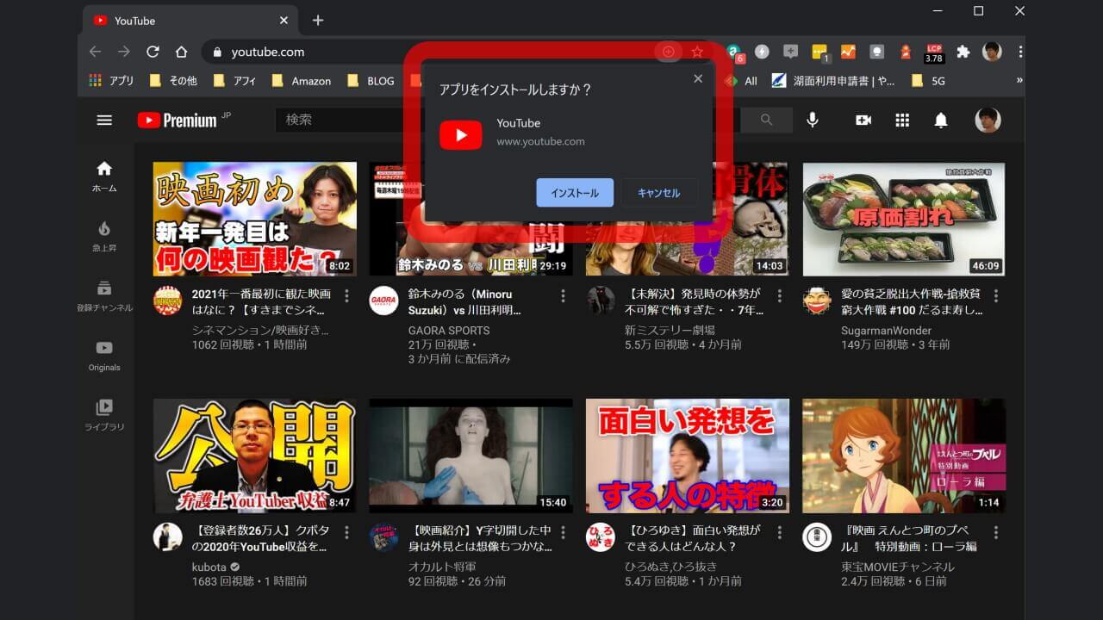Start a voice search with the microphone icon
The width and height of the screenshot is (1103, 620).
pyautogui.click(x=813, y=120)
